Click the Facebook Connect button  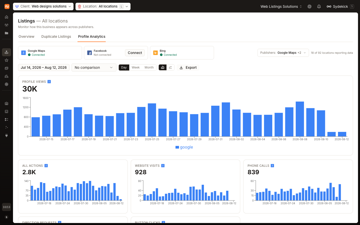click(x=135, y=53)
